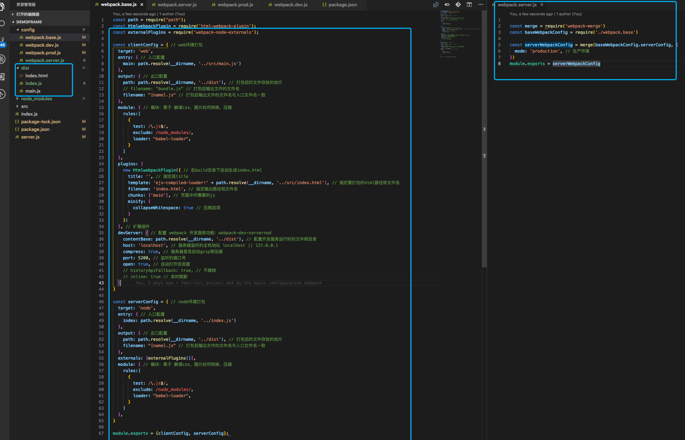Switch to the package.json tab
Screen dimensions: 685x440
342,5
